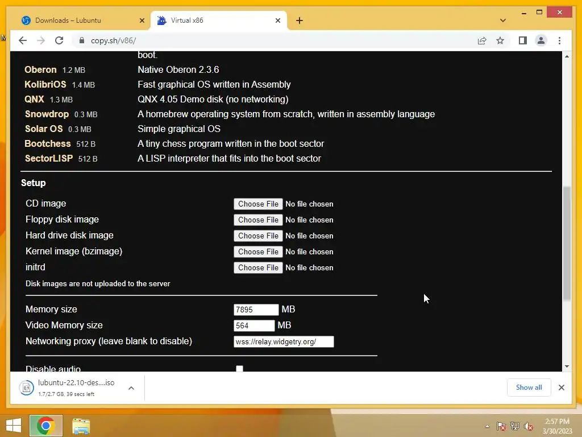Click the padlock site info icon

tap(82, 40)
